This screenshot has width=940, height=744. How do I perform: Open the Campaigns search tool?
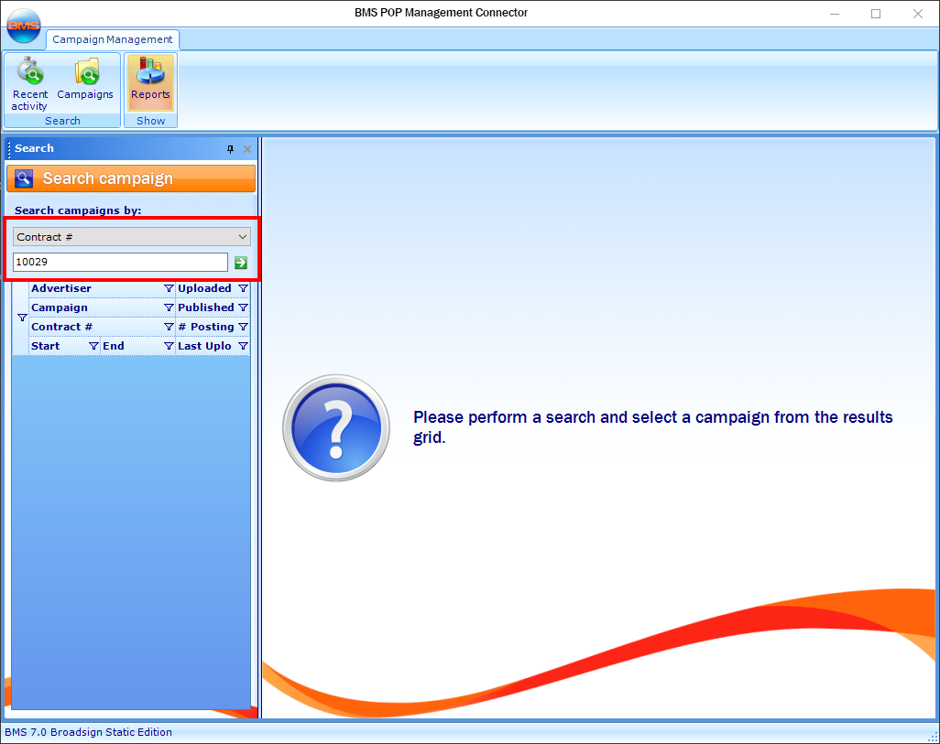[85, 78]
